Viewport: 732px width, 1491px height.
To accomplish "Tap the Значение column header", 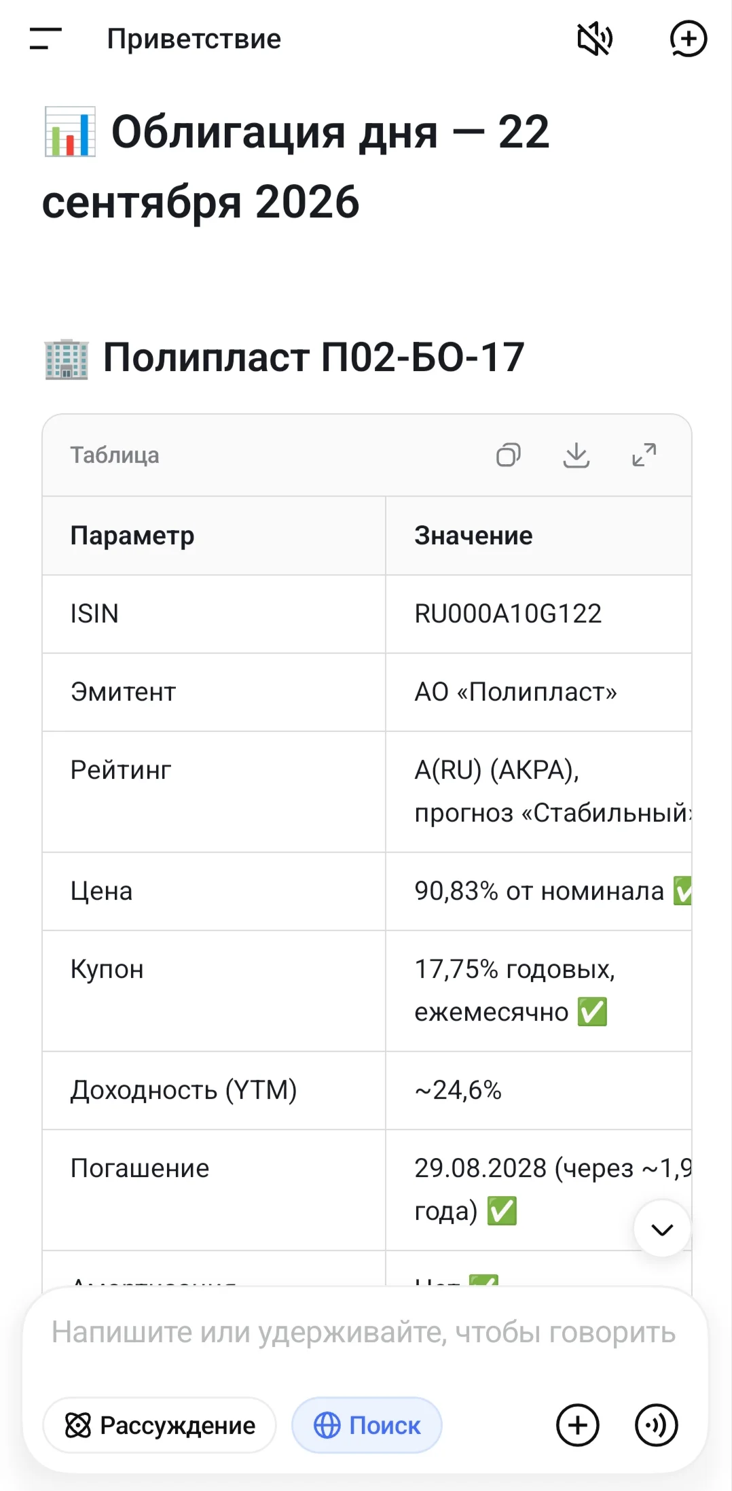I will click(x=473, y=536).
